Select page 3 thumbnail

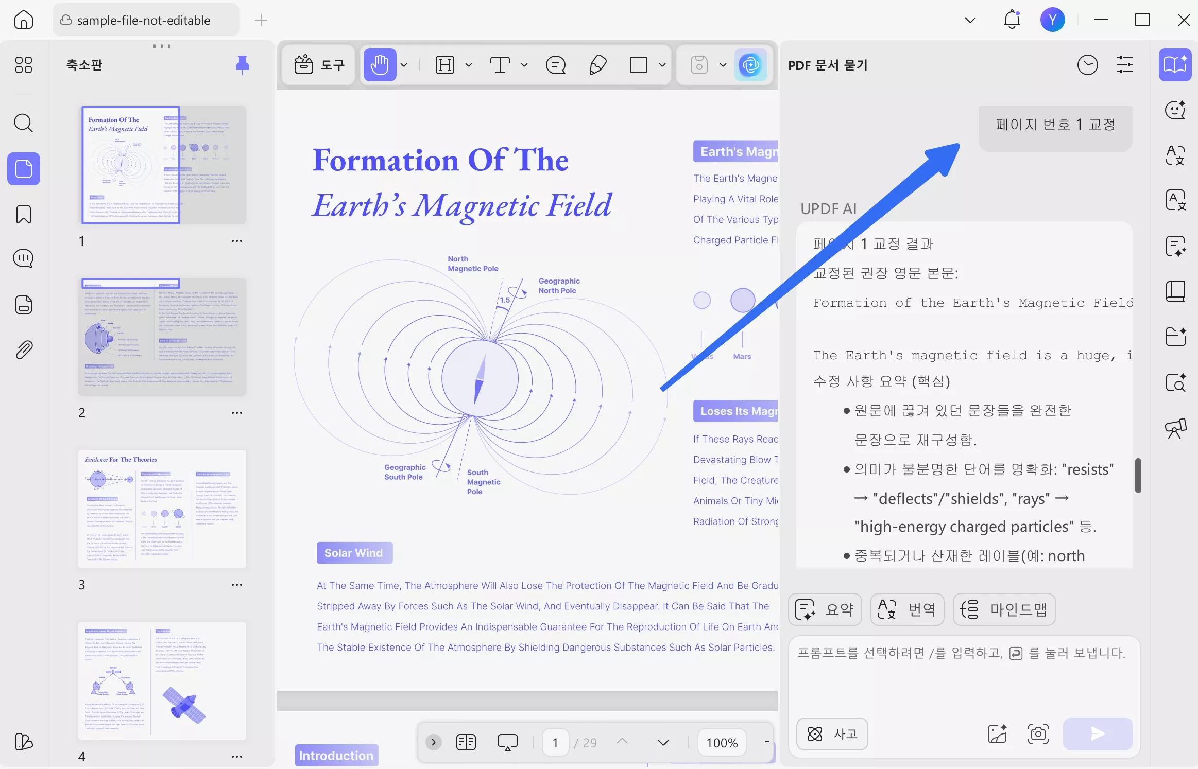pyautogui.click(x=162, y=509)
